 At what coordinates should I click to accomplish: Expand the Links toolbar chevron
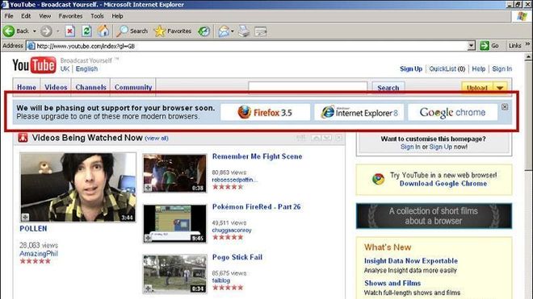click(x=527, y=44)
